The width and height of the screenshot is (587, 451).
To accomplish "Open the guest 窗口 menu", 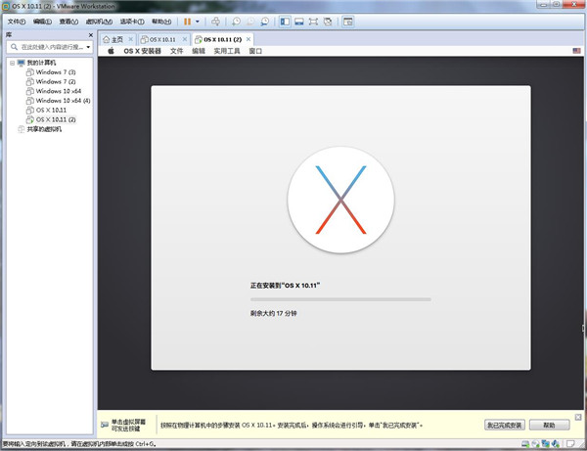I will click(x=255, y=51).
